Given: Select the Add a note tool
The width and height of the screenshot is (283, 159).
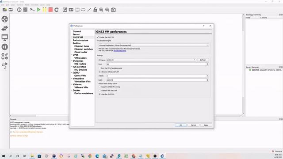Looking at the screenshot, I should [x=65, y=10].
